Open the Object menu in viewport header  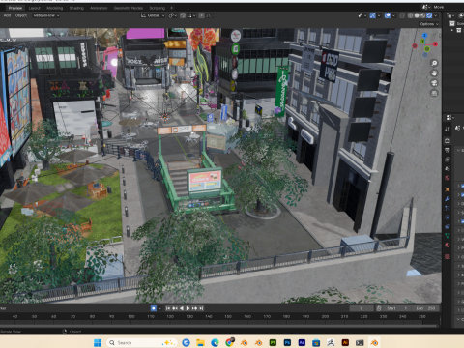click(x=21, y=15)
